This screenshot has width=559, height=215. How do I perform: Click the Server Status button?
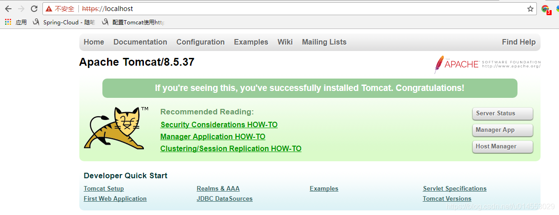502,113
